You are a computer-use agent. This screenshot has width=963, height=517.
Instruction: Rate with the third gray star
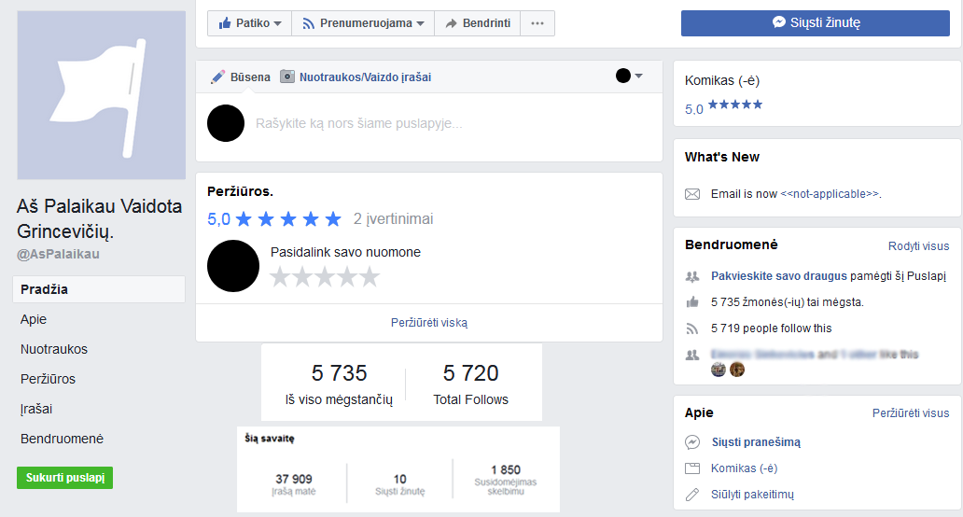[325, 277]
